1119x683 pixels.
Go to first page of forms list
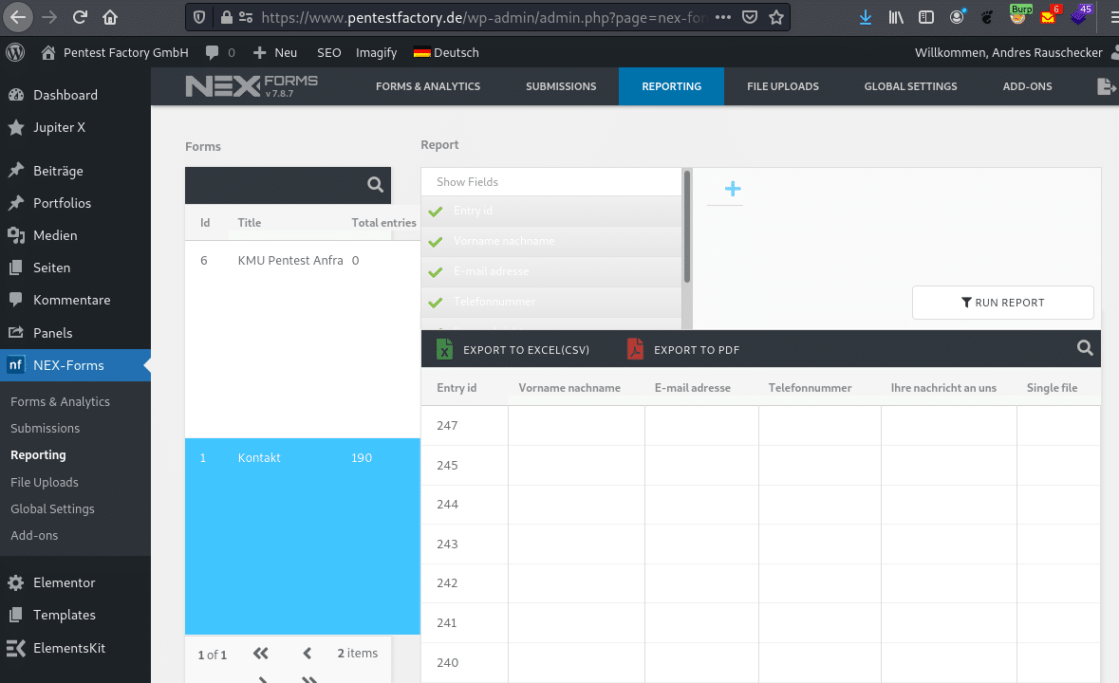pos(260,653)
